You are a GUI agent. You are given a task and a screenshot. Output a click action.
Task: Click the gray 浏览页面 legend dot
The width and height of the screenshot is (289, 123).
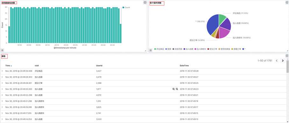pos(173,49)
